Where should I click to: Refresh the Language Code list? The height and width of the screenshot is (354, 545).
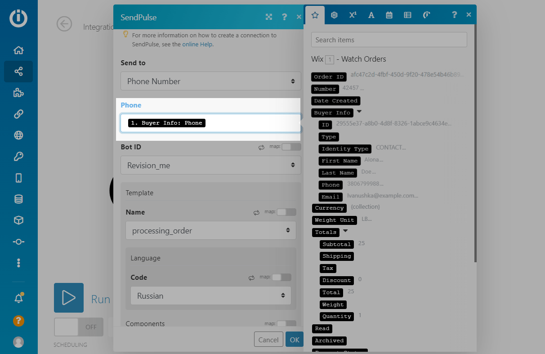(251, 278)
